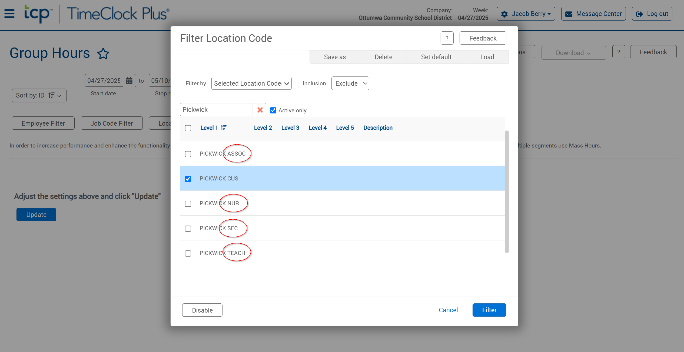Click the Level 1 sort icon
684x352 pixels.
click(224, 128)
